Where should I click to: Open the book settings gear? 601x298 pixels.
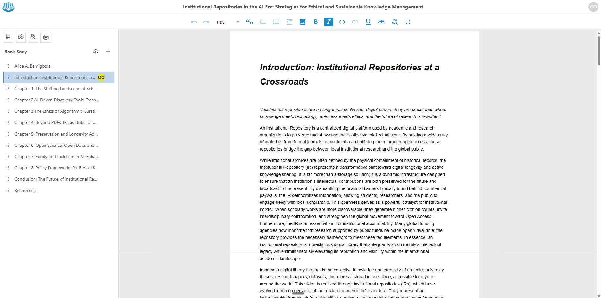point(20,37)
